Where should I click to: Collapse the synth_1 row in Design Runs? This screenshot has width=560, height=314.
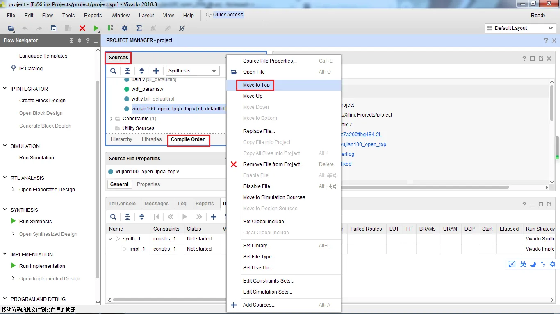110,239
